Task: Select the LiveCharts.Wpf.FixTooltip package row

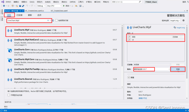Action: [63, 71]
